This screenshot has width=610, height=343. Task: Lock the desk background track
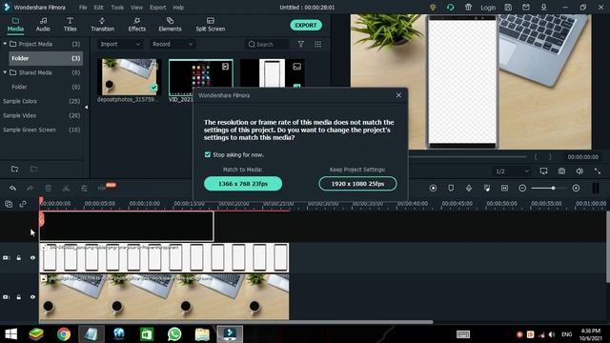click(x=19, y=297)
